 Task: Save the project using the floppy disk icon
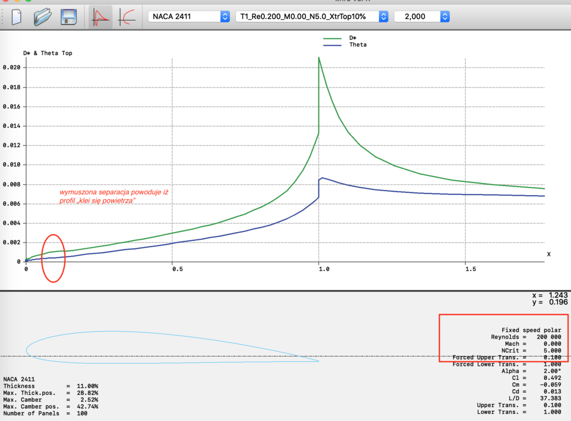point(69,17)
